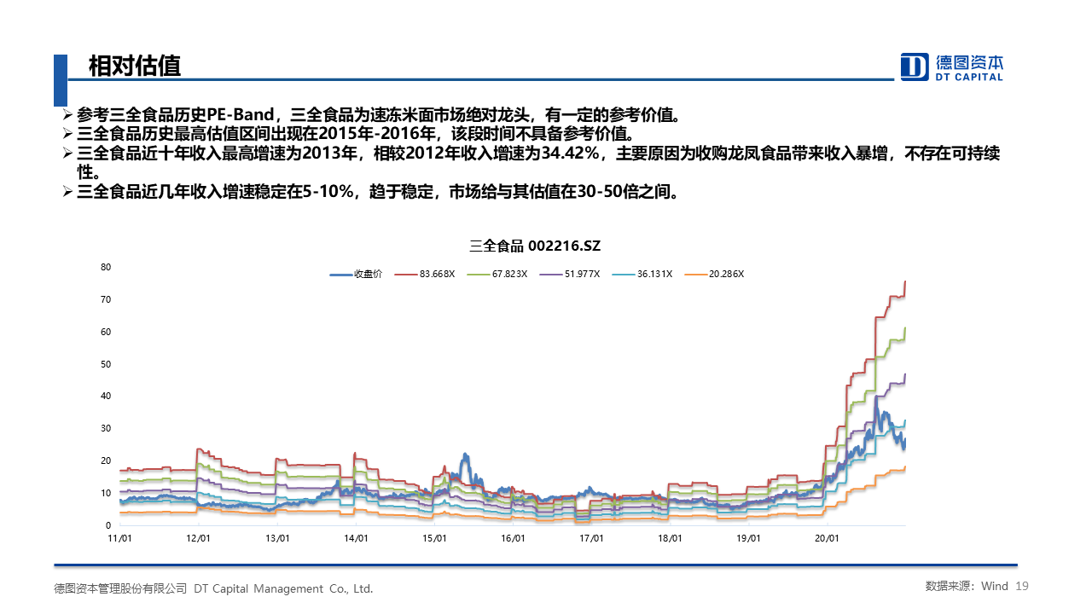Click the y-axis label 60
Image resolution: width=1092 pixels, height=614 pixels.
pos(106,332)
